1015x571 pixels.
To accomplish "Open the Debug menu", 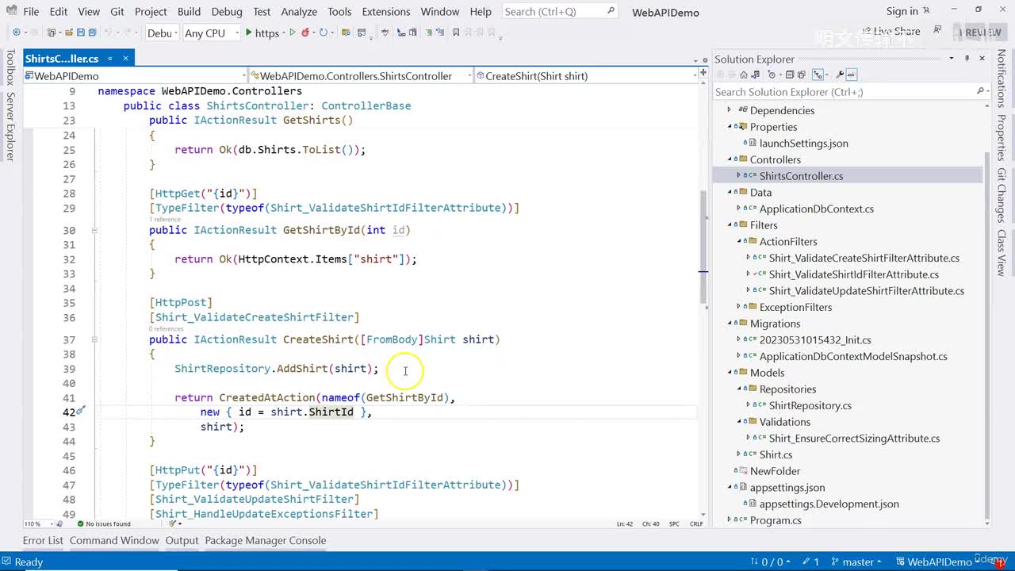I will click(227, 11).
